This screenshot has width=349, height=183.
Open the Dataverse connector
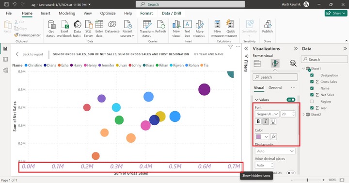pos(112,27)
